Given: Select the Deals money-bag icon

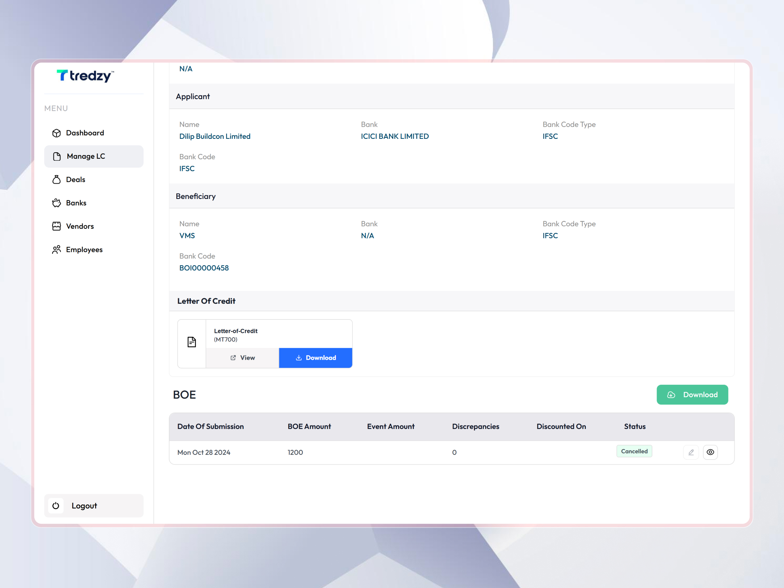Looking at the screenshot, I should tap(57, 179).
